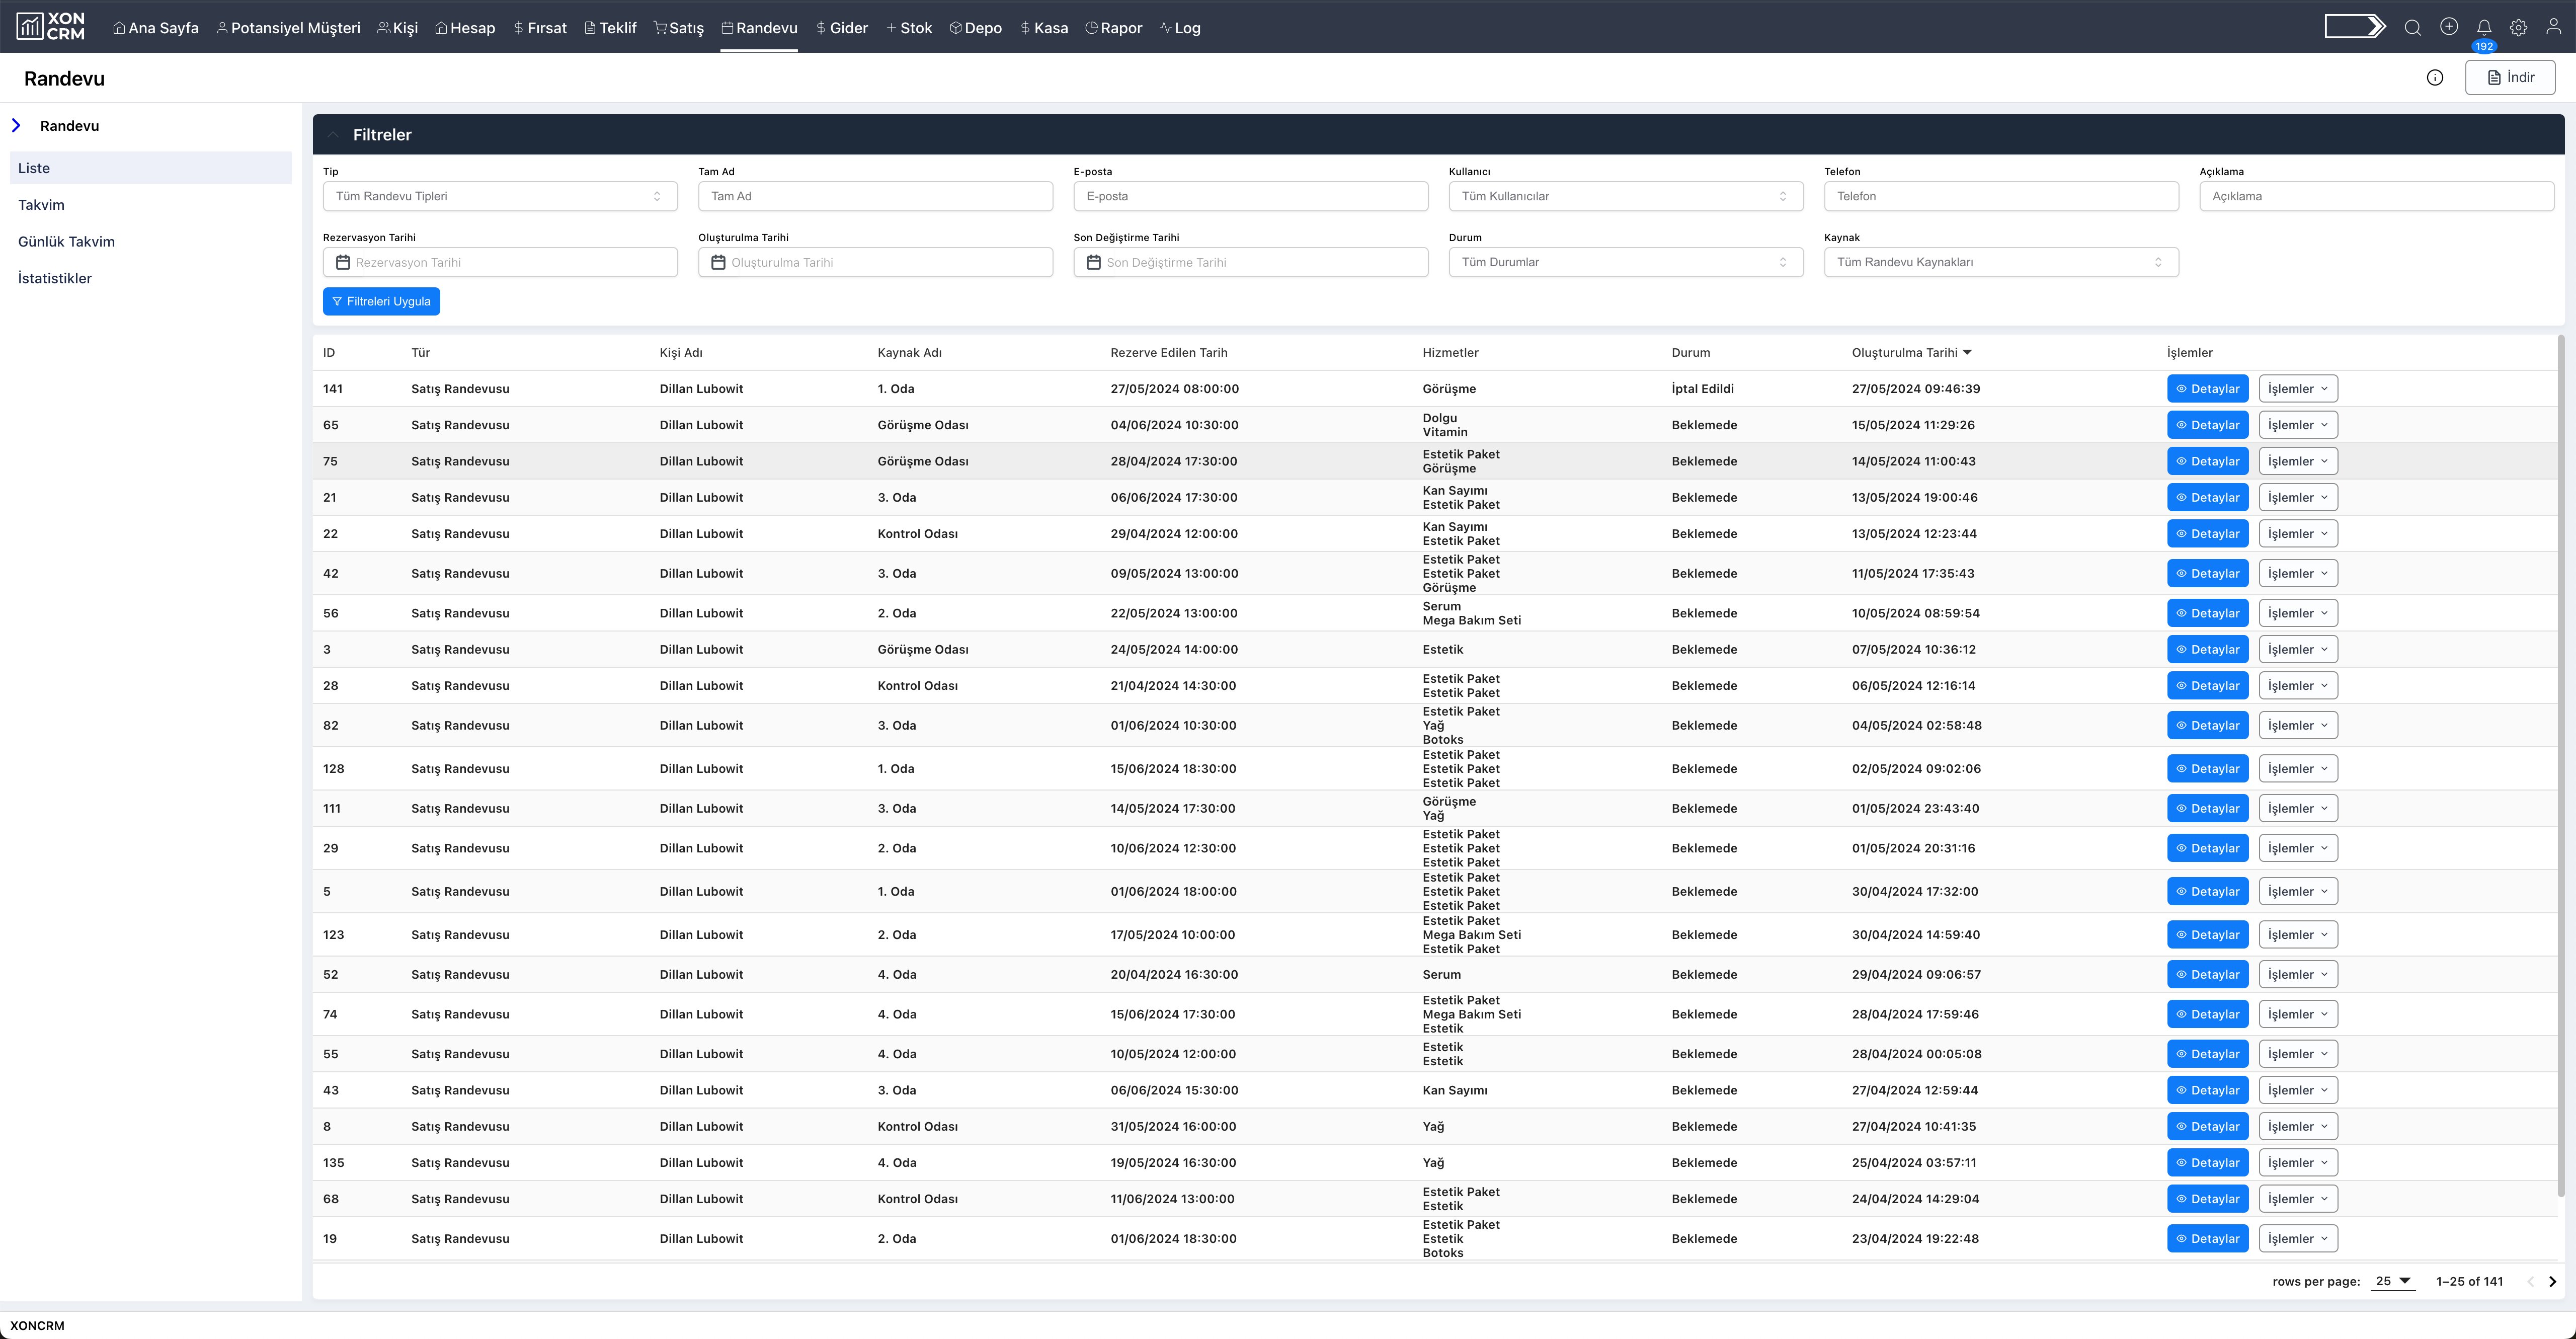Open Potansiyel Müşteri menu

288,28
